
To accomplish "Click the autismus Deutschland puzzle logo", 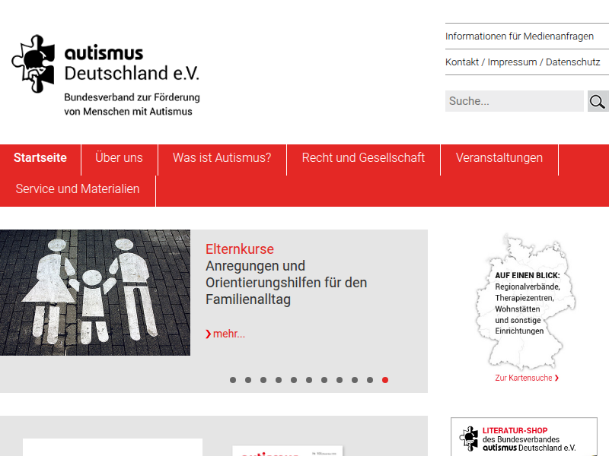I will (x=33, y=64).
